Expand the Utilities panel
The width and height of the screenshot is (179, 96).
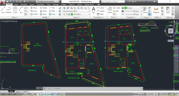click(x=158, y=17)
